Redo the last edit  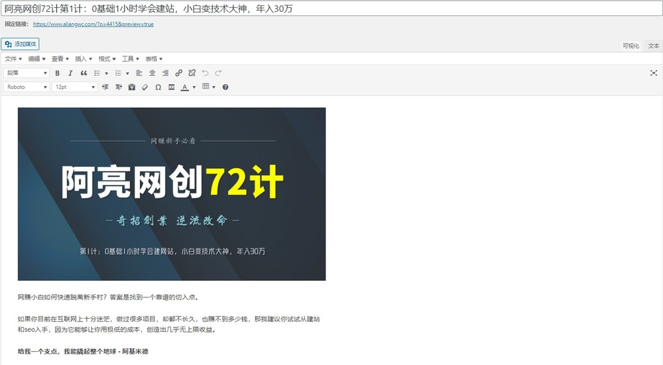(x=218, y=73)
